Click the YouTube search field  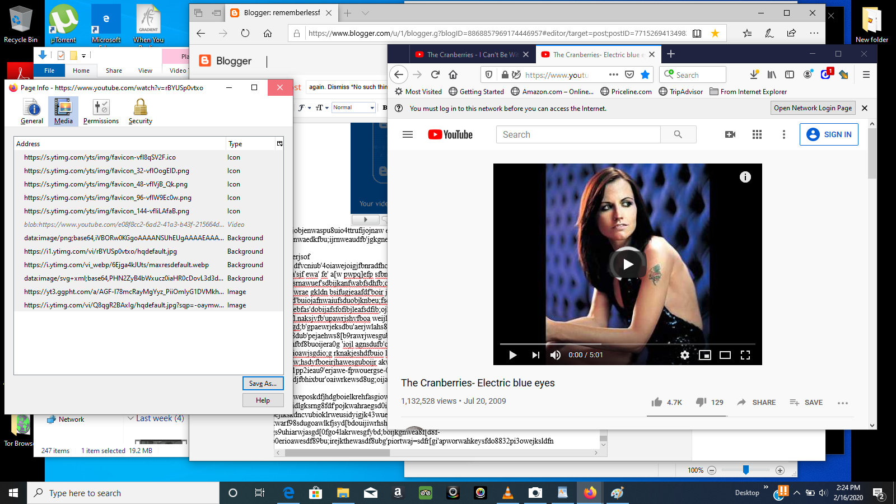(x=578, y=134)
